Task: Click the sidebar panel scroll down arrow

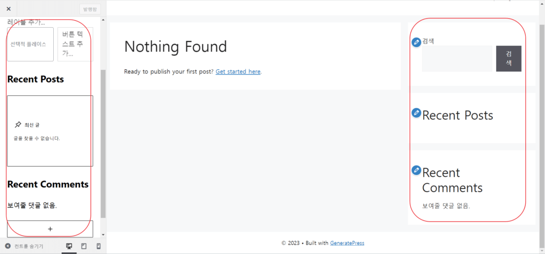Action: 103,234
